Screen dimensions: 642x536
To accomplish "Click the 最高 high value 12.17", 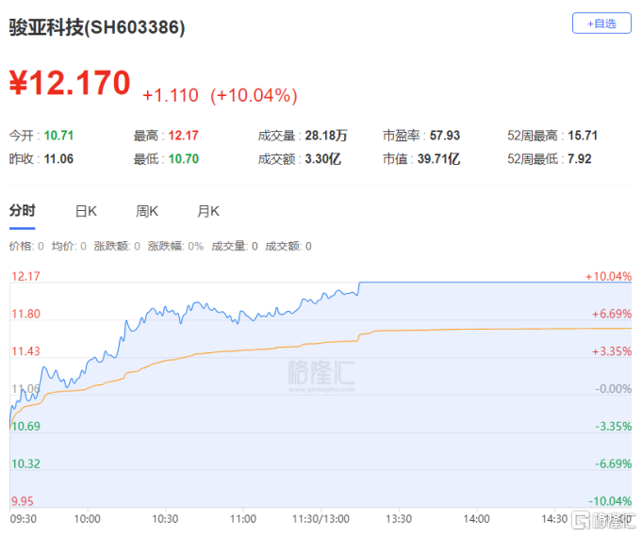I will pyautogui.click(x=184, y=136).
